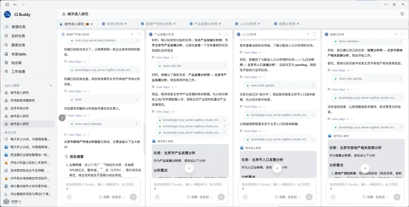Expand the team_task_list step

pos(192,66)
